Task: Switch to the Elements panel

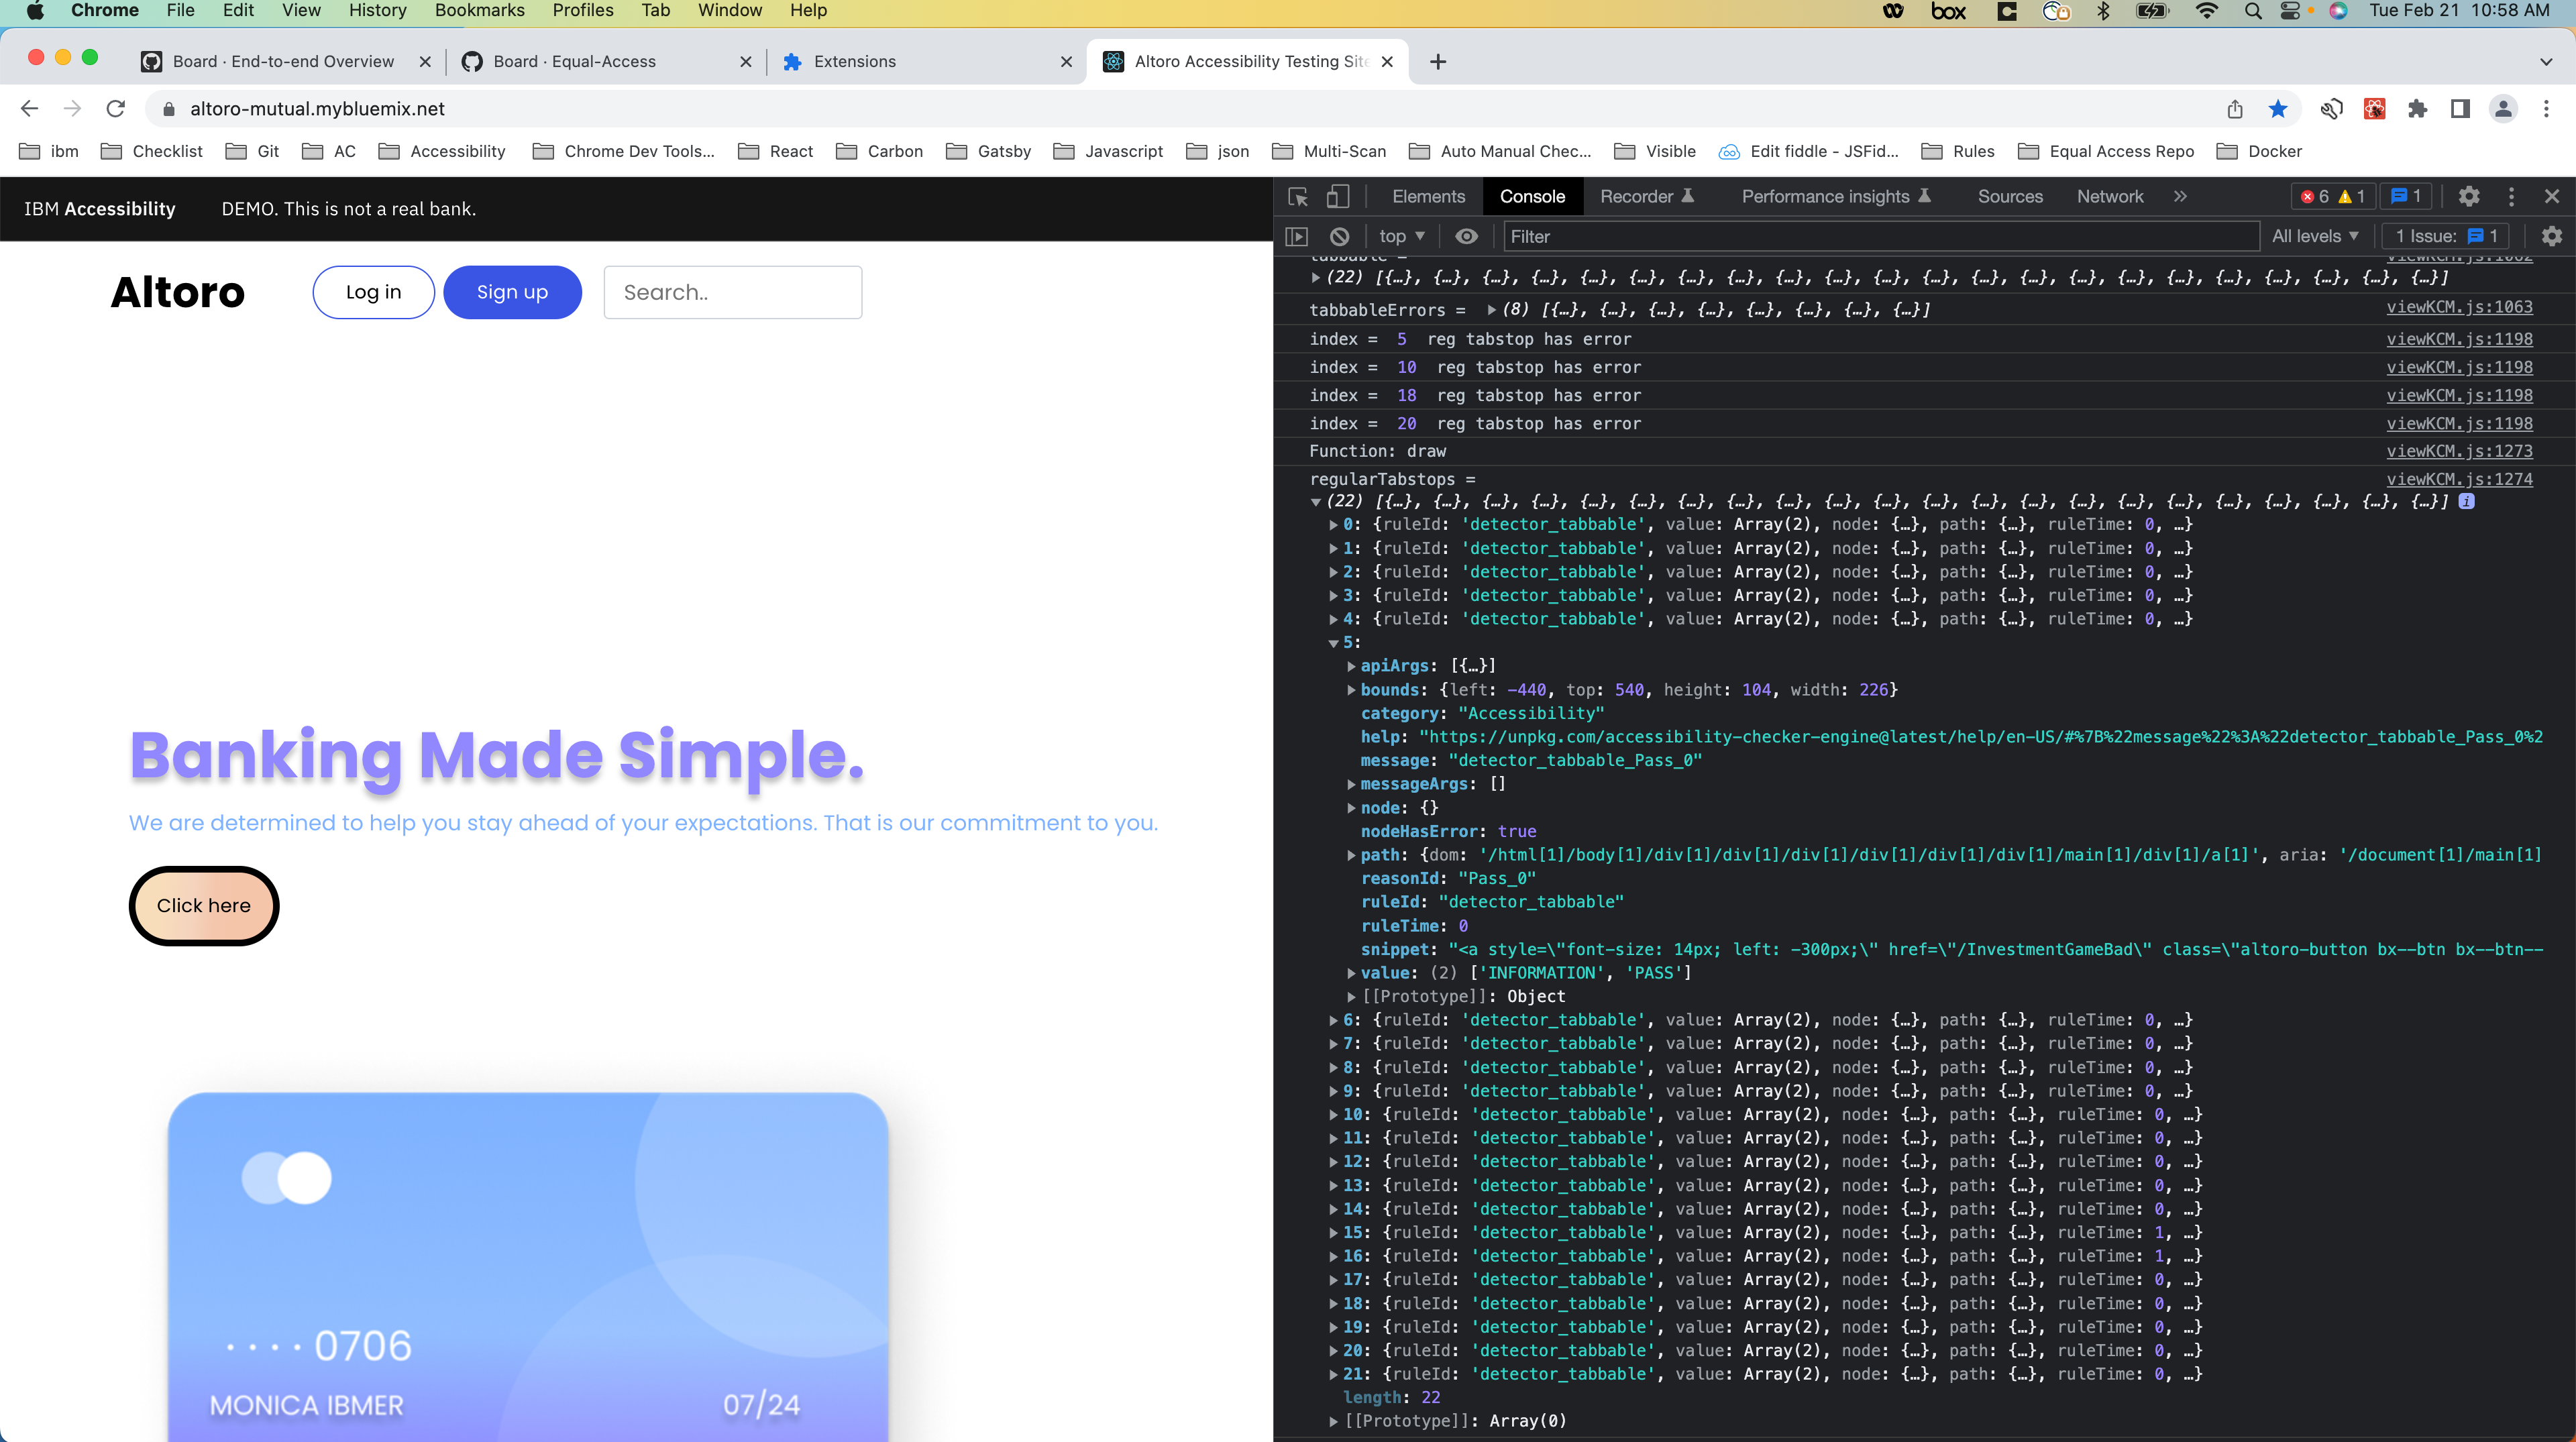Action: point(1427,196)
